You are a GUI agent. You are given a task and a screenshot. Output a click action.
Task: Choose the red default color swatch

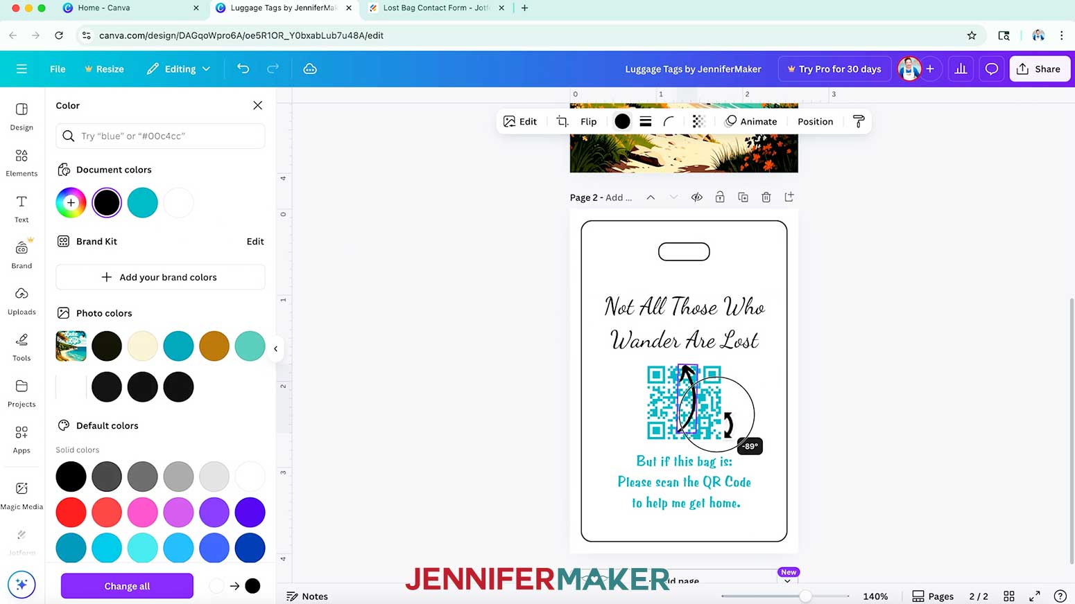71,513
